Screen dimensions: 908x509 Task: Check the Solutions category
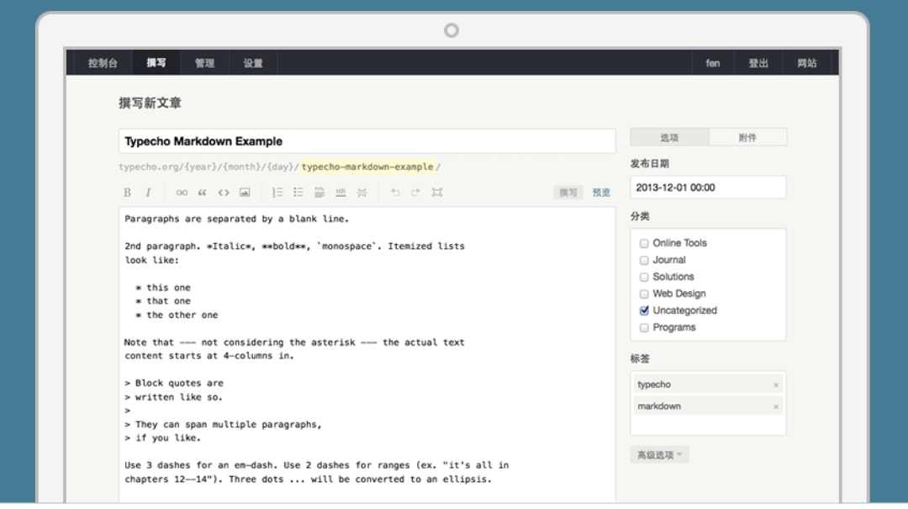644,277
